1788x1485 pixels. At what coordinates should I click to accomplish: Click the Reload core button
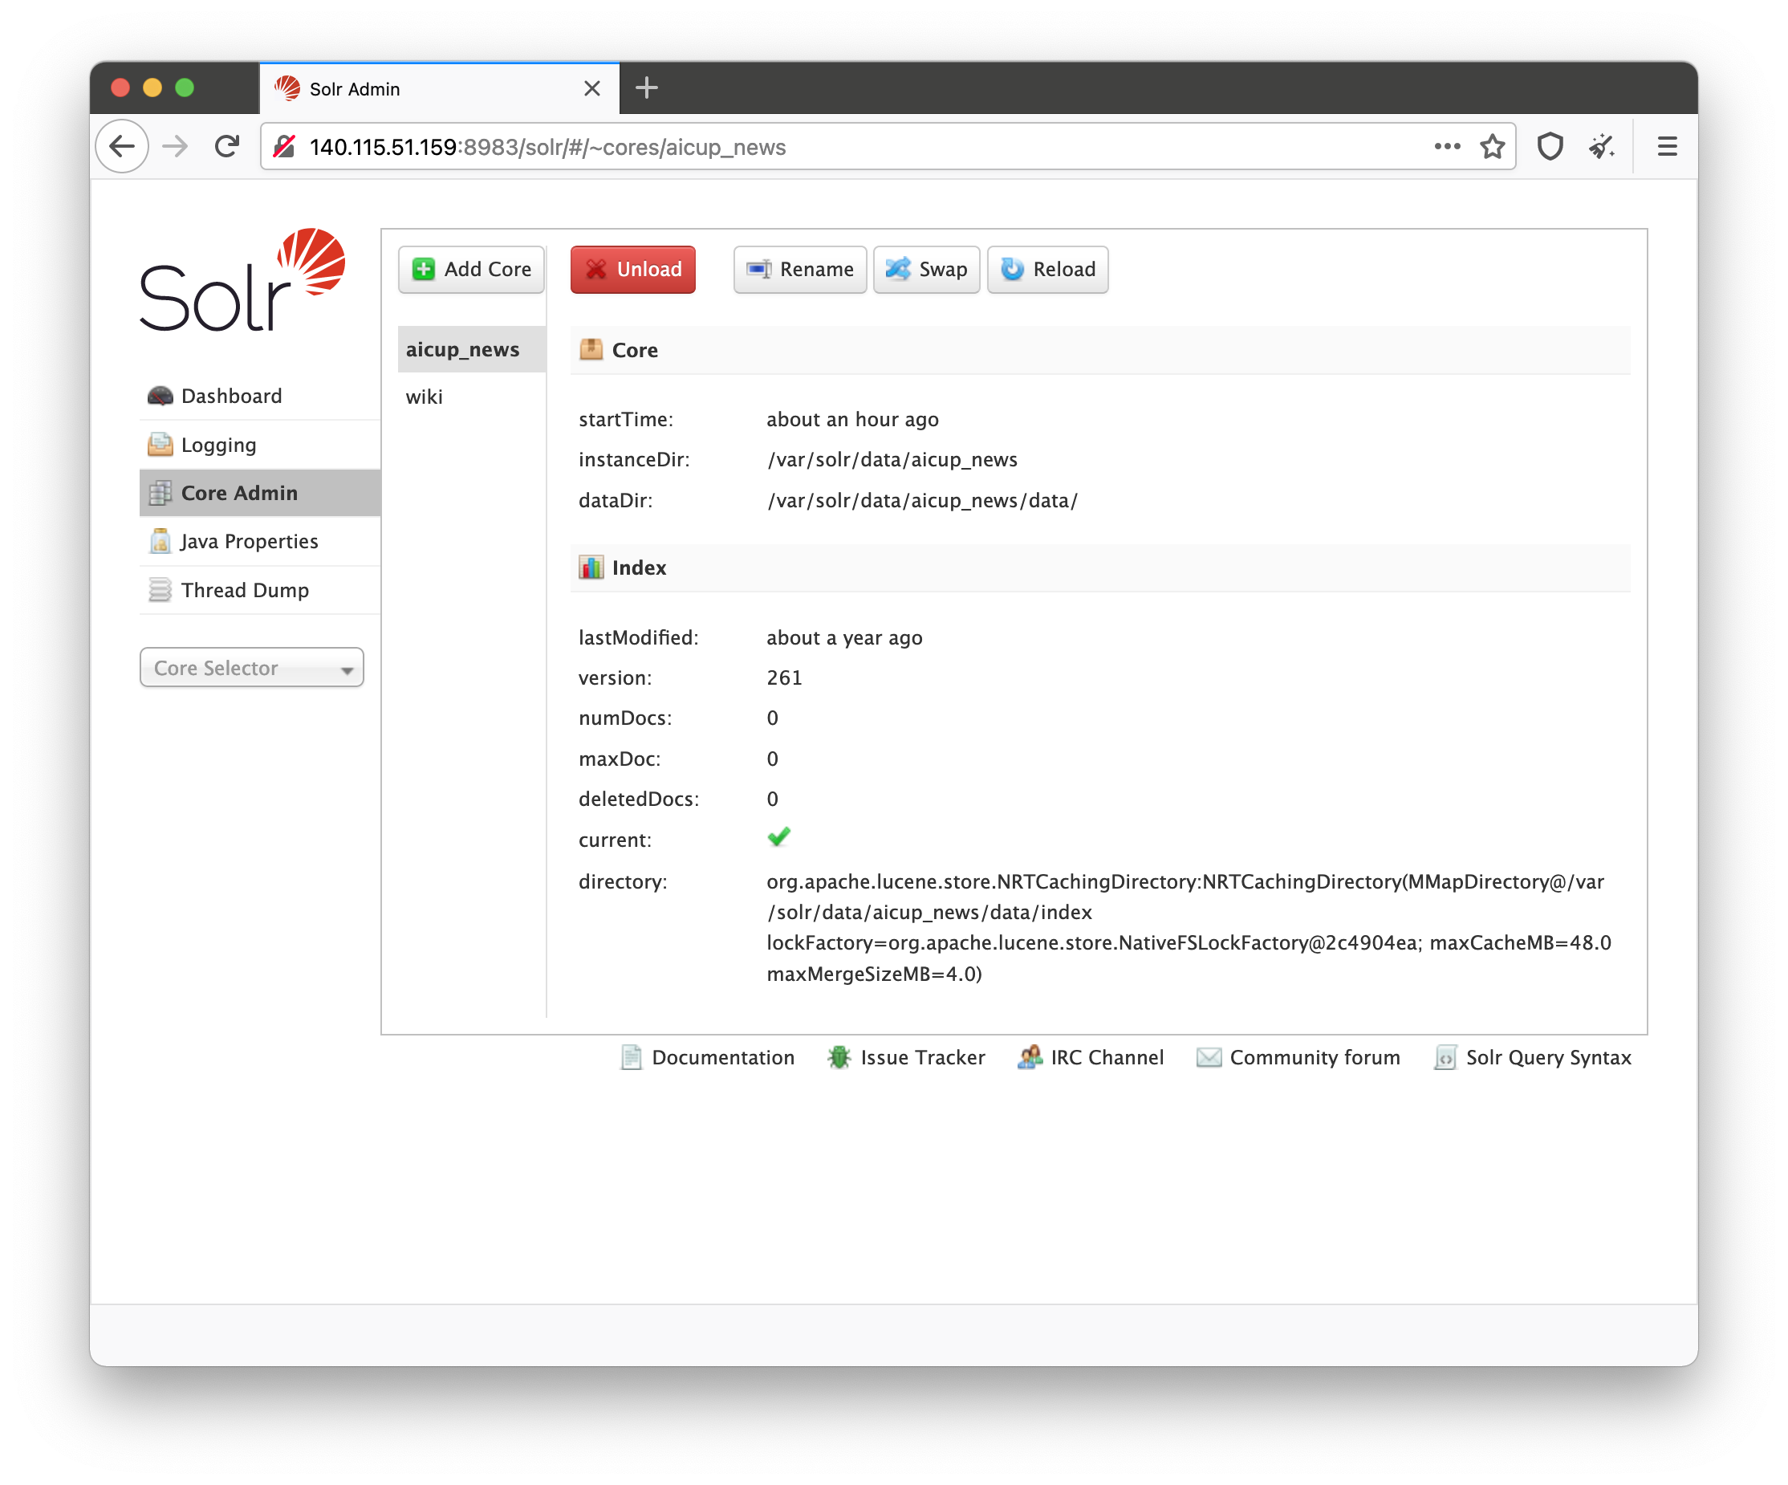1048,269
